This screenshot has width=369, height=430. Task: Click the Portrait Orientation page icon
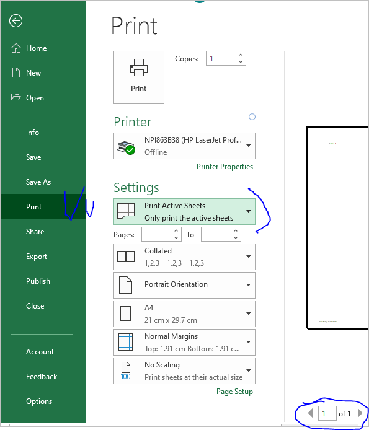click(125, 285)
